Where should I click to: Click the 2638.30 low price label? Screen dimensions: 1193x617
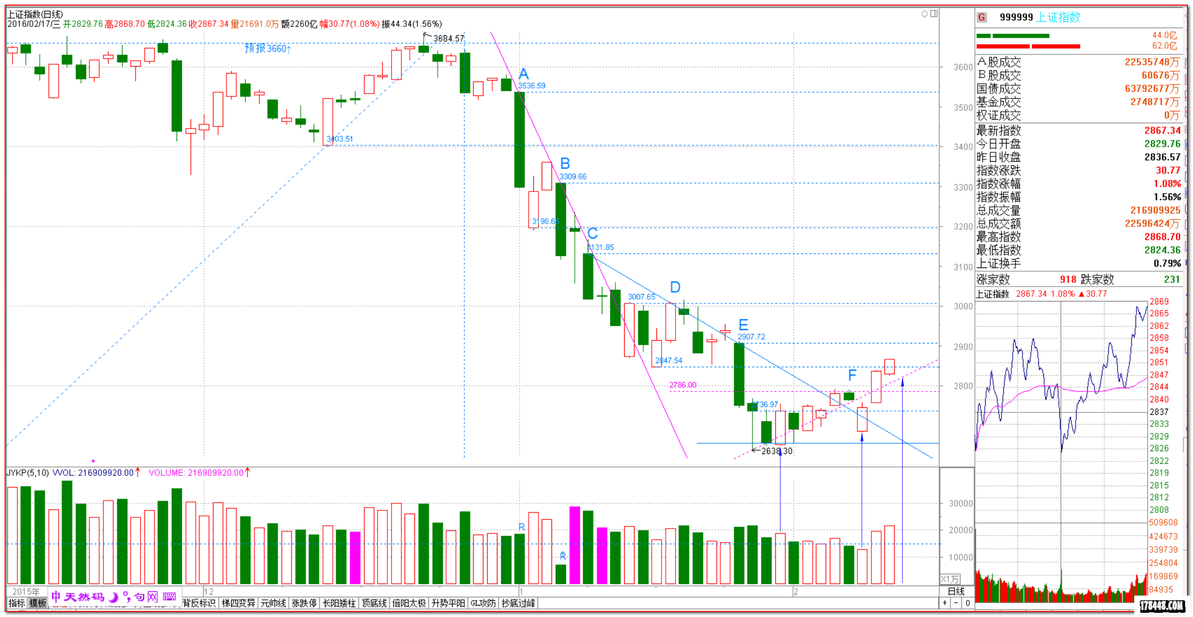pyautogui.click(x=777, y=451)
